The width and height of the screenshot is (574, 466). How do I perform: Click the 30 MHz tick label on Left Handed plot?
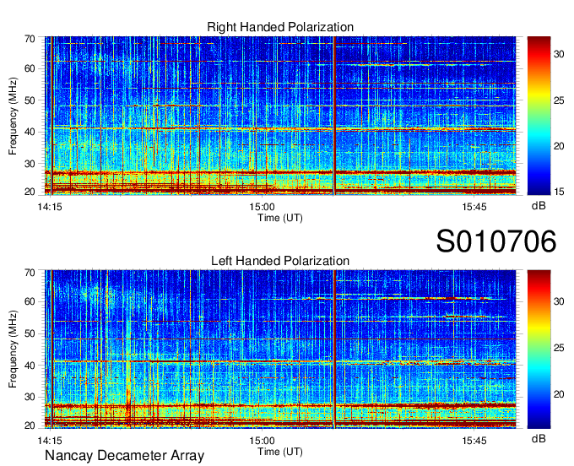pyautogui.click(x=30, y=397)
